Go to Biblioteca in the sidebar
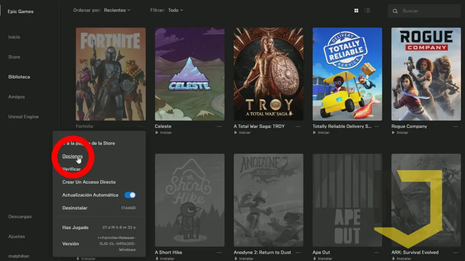This screenshot has height=261, width=465. [19, 77]
